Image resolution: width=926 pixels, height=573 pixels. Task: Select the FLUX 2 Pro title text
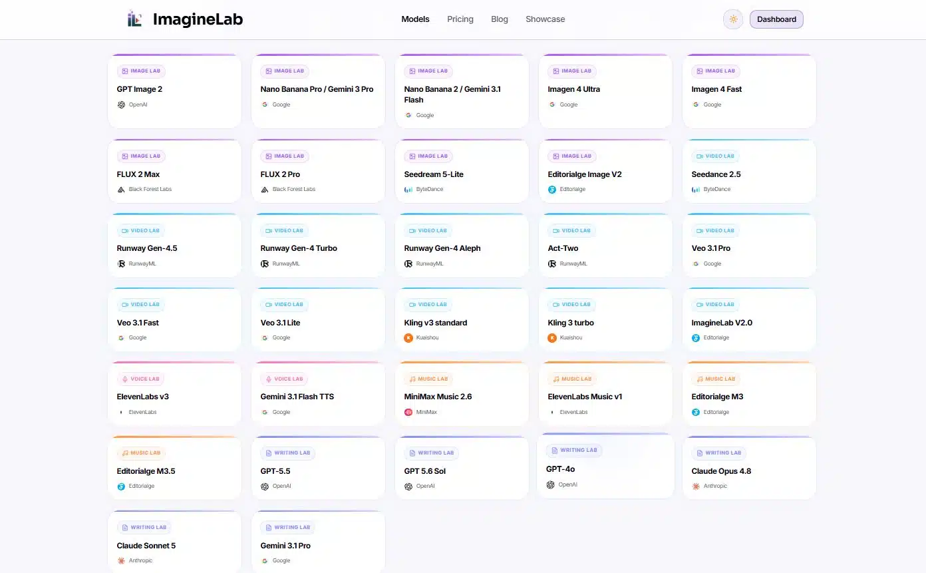coord(280,174)
